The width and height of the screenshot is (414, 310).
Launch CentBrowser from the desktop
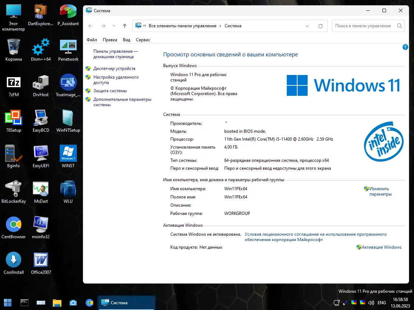13,228
